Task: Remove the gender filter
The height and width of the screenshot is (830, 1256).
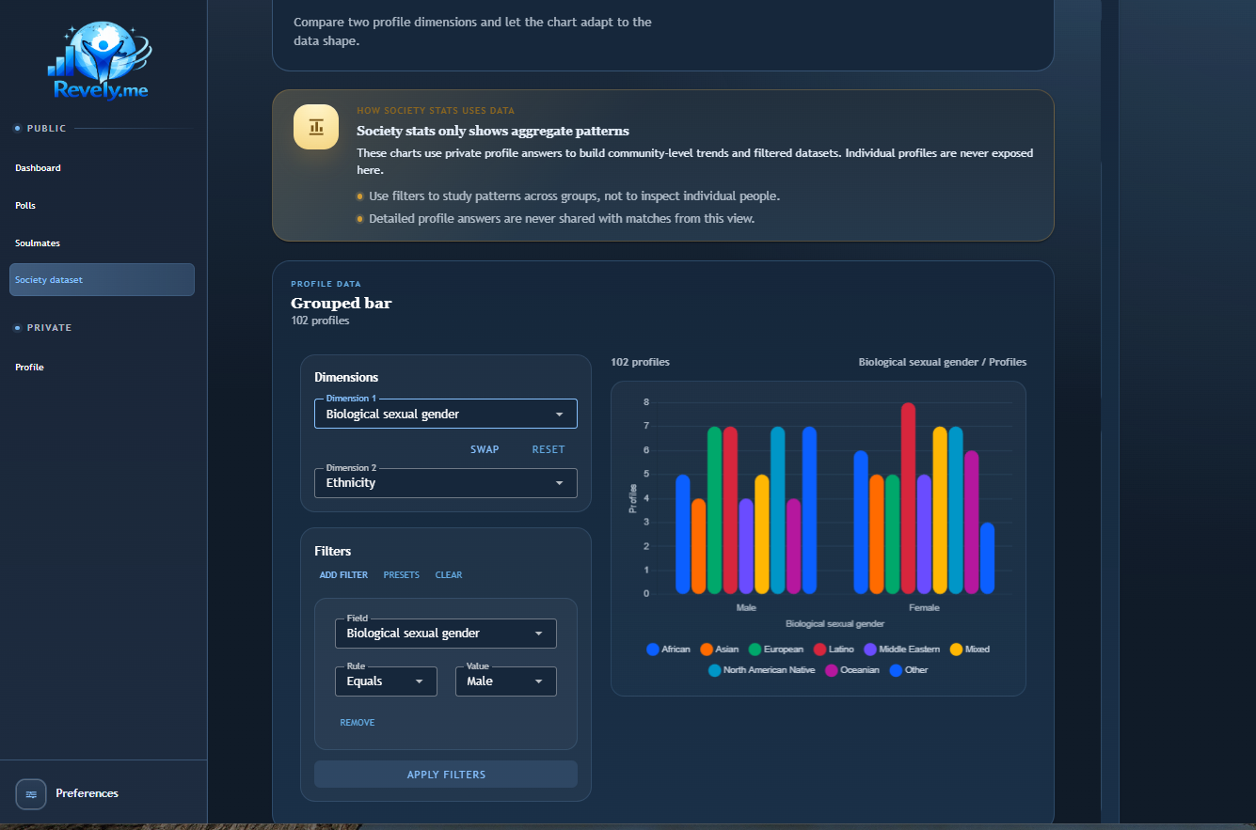Action: [358, 723]
